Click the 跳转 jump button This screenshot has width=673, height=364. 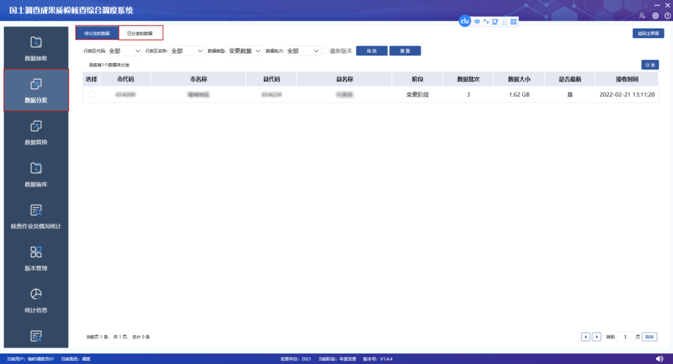point(649,337)
